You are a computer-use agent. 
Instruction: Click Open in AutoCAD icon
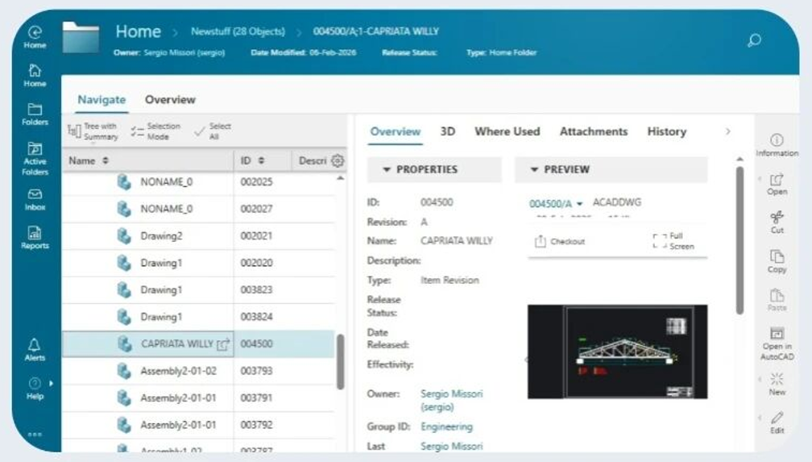tap(777, 333)
